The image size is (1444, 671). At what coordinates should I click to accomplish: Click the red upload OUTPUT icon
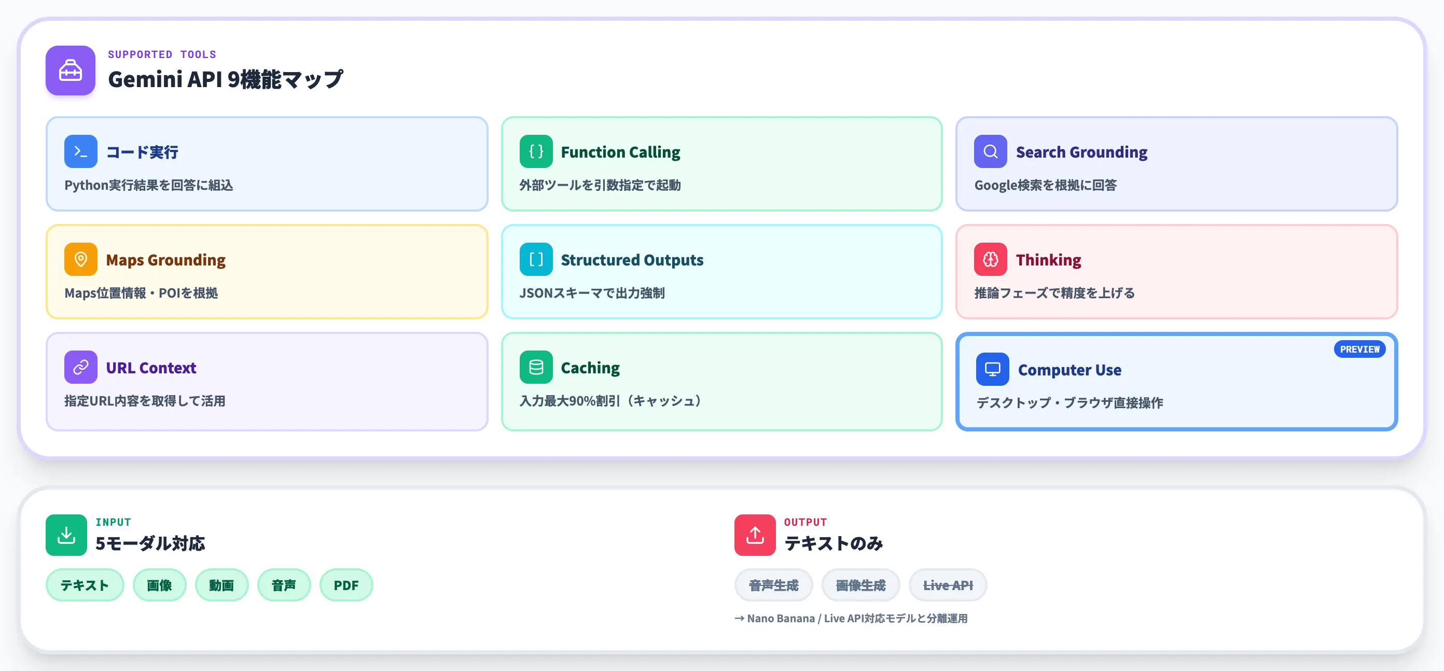755,535
